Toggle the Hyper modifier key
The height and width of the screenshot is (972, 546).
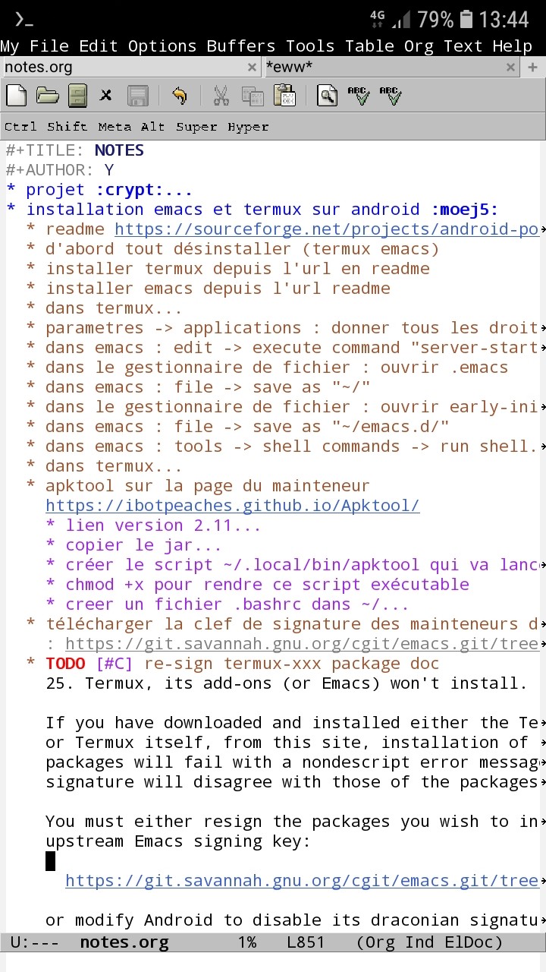248,127
